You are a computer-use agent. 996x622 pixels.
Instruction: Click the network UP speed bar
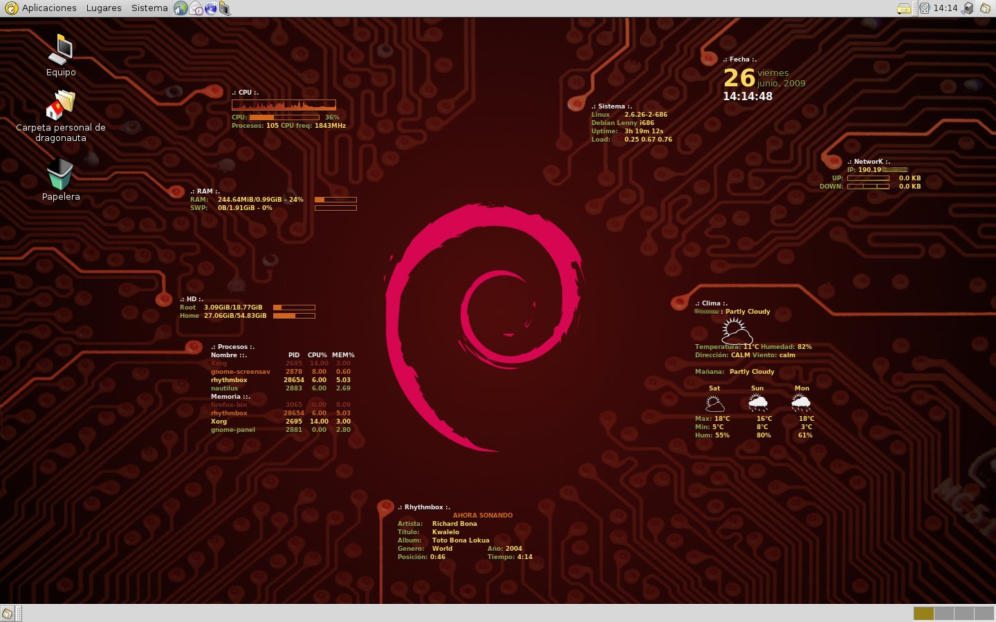(x=868, y=178)
